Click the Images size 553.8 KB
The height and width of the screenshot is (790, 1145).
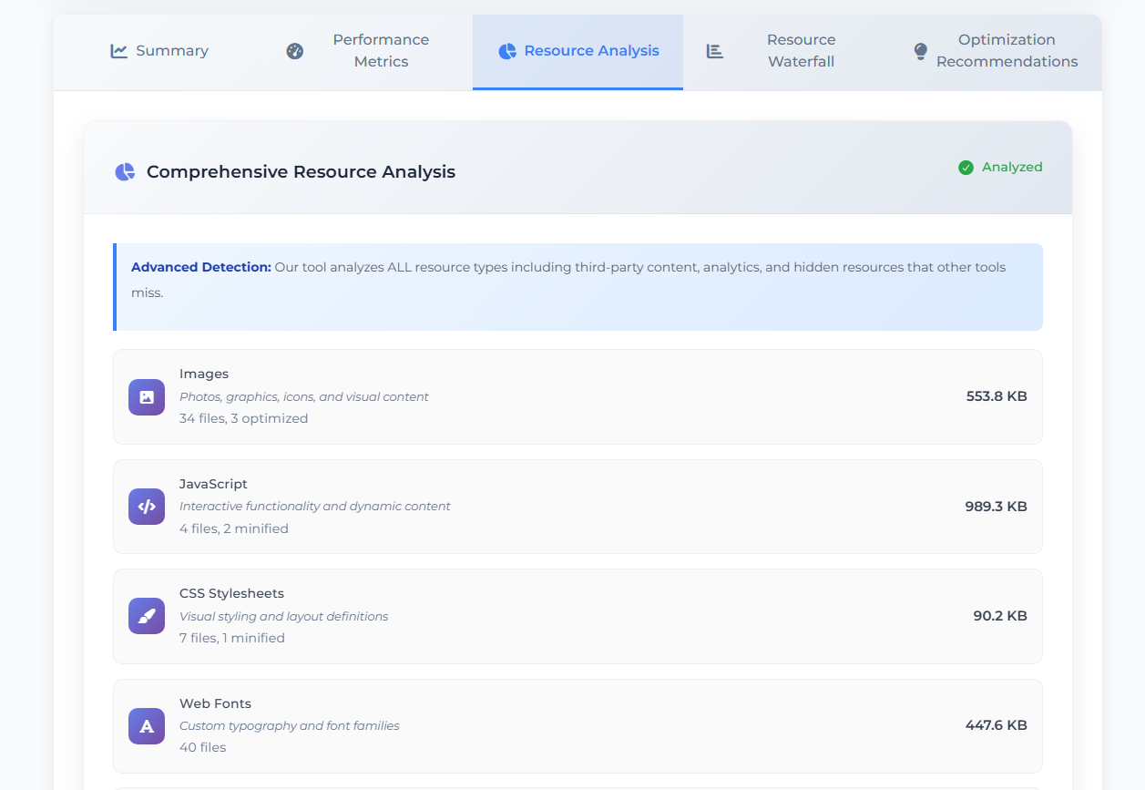(997, 396)
